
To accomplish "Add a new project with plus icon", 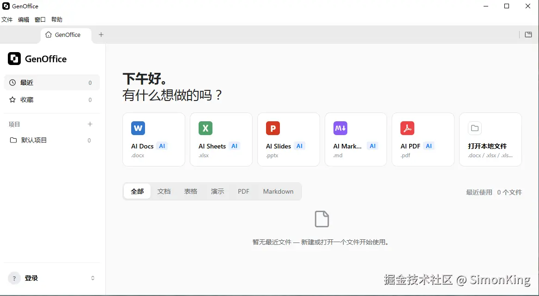I will click(x=90, y=124).
